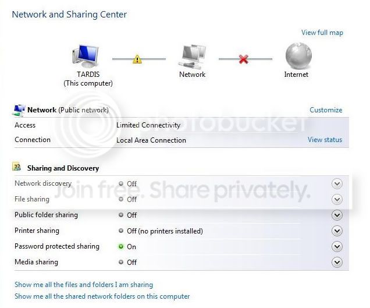Screen dimensions: 370x308
Task: Click Show me all files and folders I am sharing
Action: 84,285
